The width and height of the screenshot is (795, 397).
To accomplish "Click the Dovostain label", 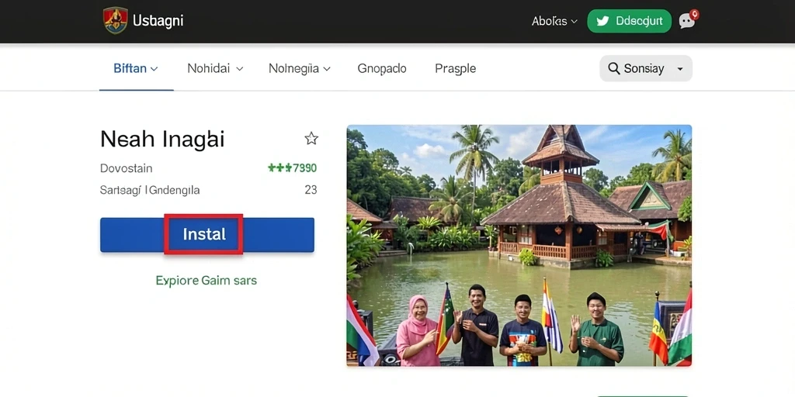I will point(127,168).
